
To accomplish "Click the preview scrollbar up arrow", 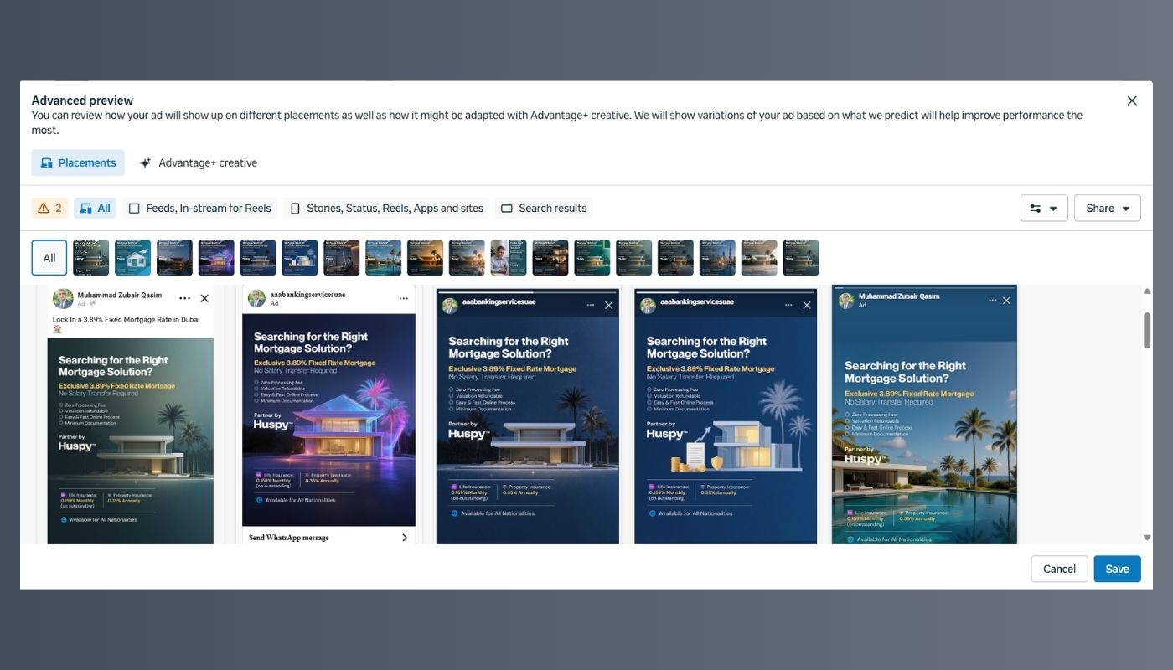I will point(1147,291).
